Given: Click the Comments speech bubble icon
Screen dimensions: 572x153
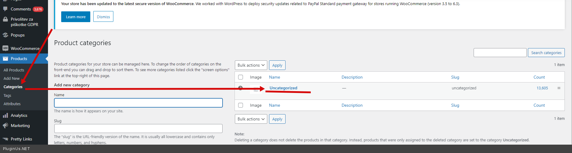Looking at the screenshot, I should pos(5,9).
